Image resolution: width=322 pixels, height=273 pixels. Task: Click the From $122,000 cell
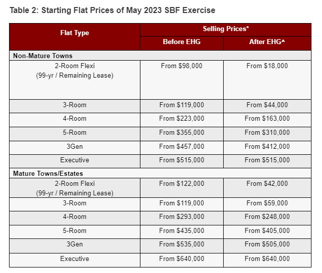click(x=182, y=188)
